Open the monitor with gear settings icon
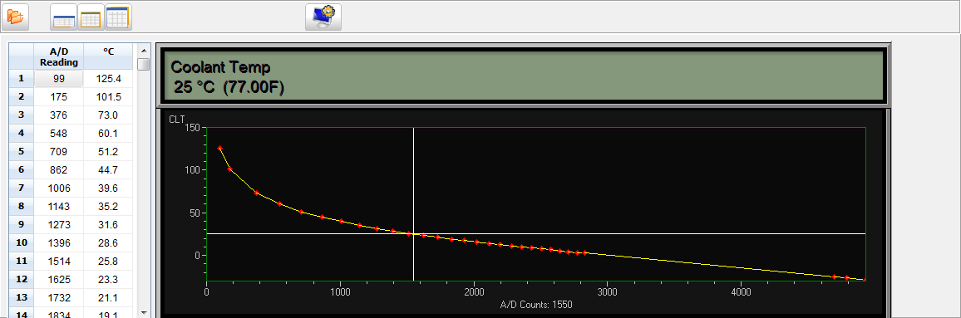Screen dimensions: 961x318 tap(323, 17)
